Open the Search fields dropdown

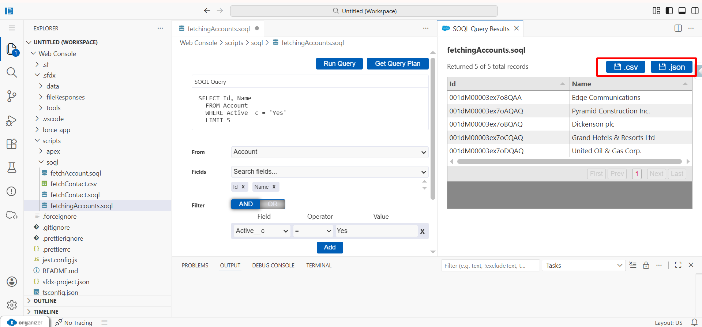pyautogui.click(x=330, y=172)
